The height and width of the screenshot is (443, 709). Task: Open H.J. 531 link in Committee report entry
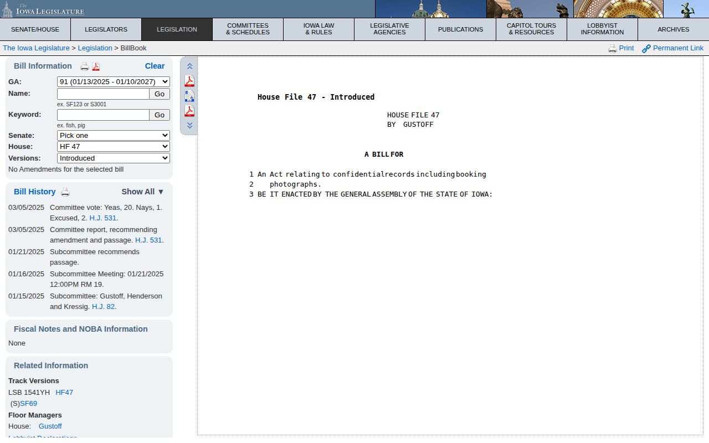[x=150, y=240]
